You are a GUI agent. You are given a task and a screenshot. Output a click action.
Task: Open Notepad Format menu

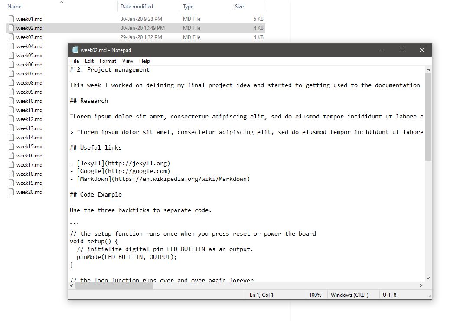[108, 61]
